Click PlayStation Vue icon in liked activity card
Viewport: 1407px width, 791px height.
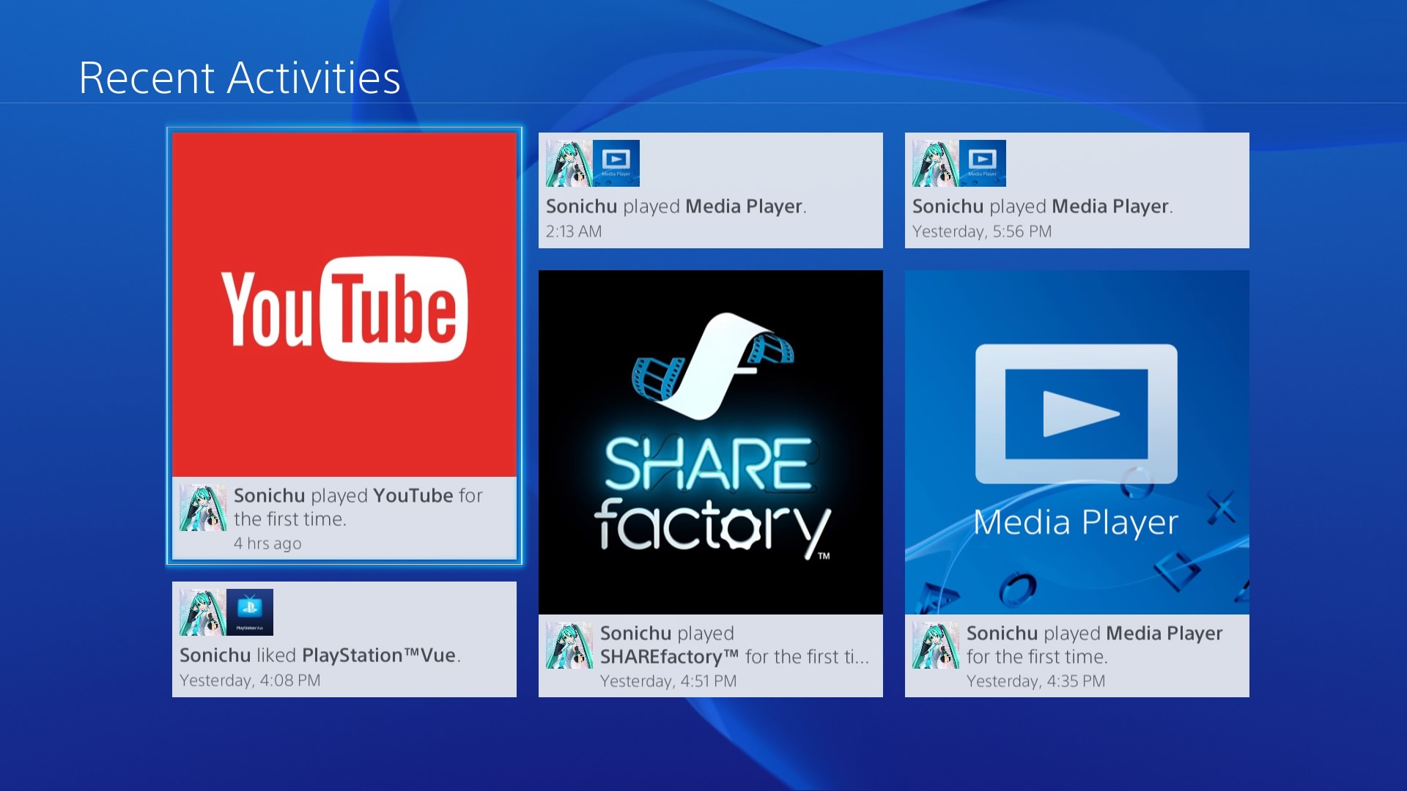(250, 612)
